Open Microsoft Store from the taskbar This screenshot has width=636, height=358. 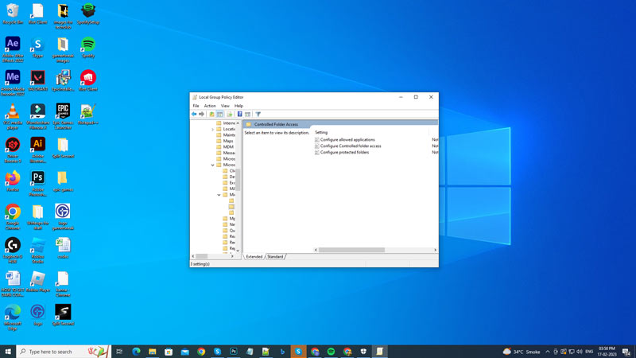tap(169, 352)
